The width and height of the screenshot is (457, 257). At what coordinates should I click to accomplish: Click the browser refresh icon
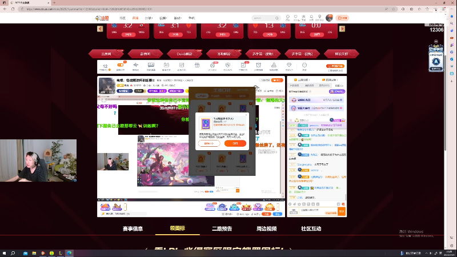(13, 9)
